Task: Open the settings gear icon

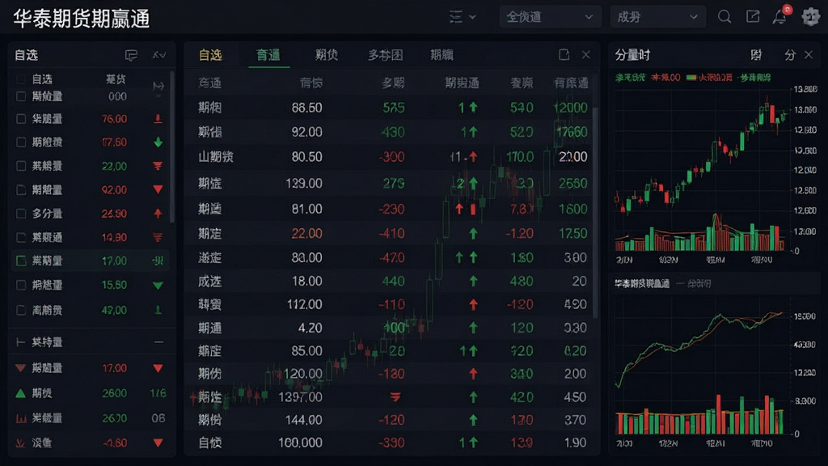Action: click(x=810, y=17)
